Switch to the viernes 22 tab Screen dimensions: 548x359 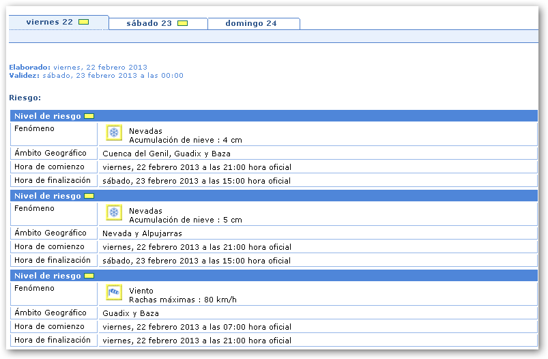click(x=49, y=23)
